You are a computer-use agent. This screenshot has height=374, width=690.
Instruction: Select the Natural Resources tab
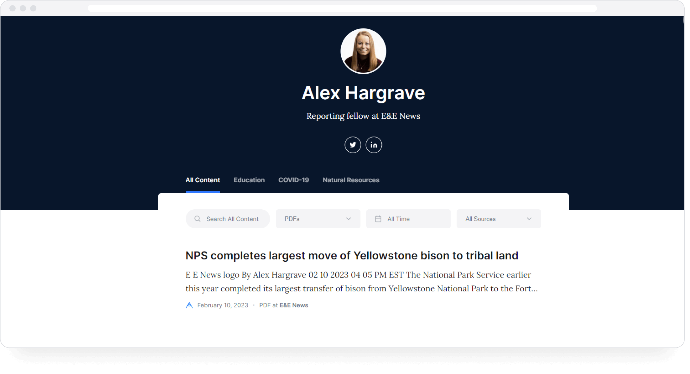pos(351,180)
